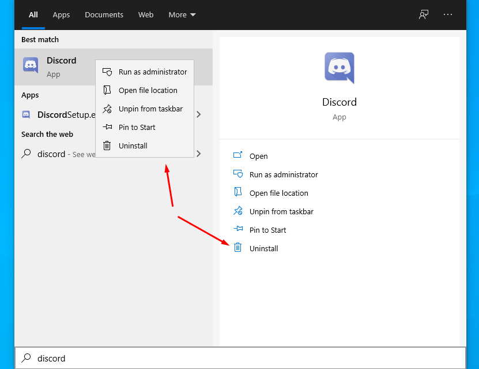Click Open in the details pane
The image size is (479, 369).
tap(258, 156)
